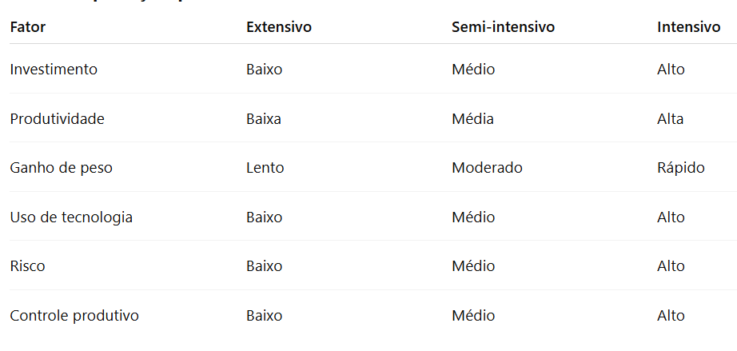The height and width of the screenshot is (351, 737).
Task: Click the Rápido cell
Action: tap(680, 168)
